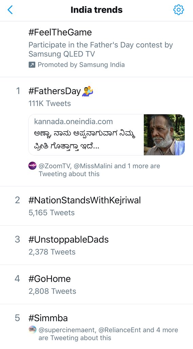Tap the back arrow icon
193x349 pixels.
(x=10, y=10)
